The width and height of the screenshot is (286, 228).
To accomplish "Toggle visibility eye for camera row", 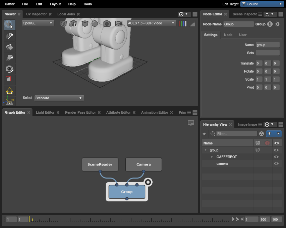I will pyautogui.click(x=276, y=163).
